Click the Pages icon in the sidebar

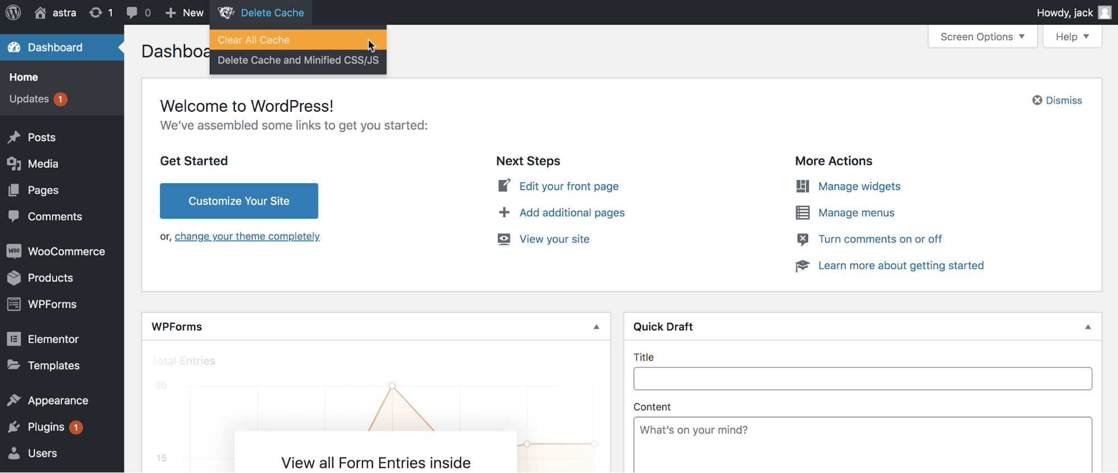pos(14,190)
